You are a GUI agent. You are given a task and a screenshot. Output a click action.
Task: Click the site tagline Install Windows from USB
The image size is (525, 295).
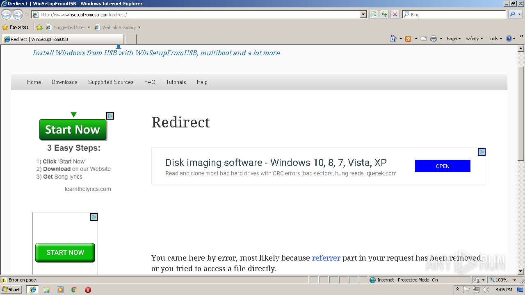[156, 53]
